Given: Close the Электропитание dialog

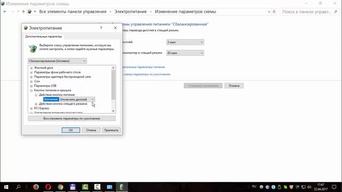Looking at the screenshot, I should [x=115, y=28].
